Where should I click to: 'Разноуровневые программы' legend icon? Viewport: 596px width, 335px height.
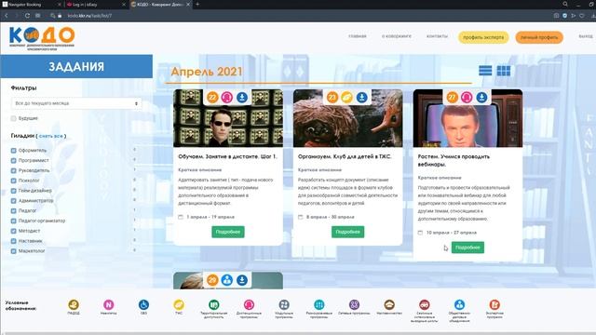[x=319, y=304]
